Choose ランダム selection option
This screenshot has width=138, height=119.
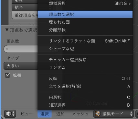point(85,67)
